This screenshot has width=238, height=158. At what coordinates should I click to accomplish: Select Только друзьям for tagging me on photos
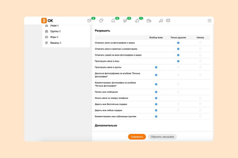(x=178, y=43)
